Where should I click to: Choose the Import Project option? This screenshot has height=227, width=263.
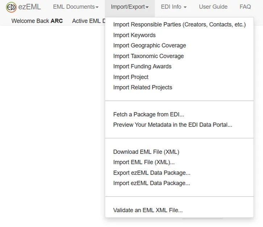179,77
